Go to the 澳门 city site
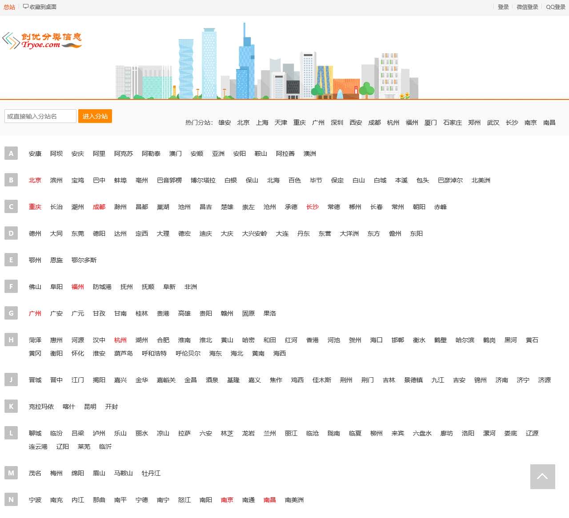The image size is (569, 518). click(x=176, y=154)
